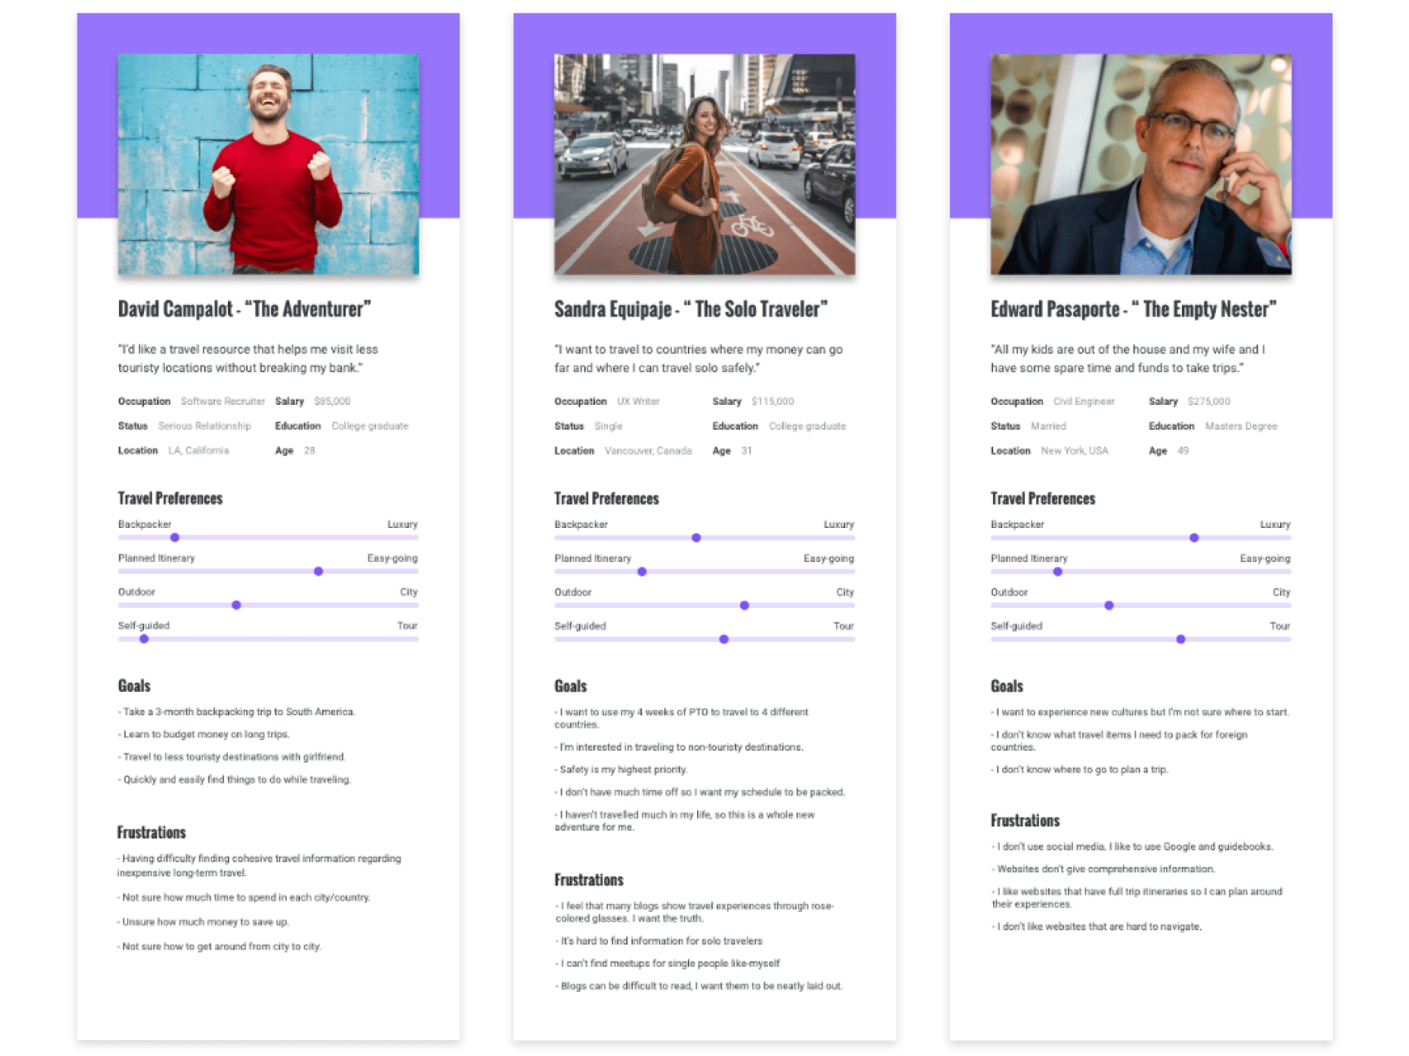Click Sandra's salary value $115,000
Image resolution: width=1409 pixels, height=1056 pixels.
pyautogui.click(x=773, y=401)
